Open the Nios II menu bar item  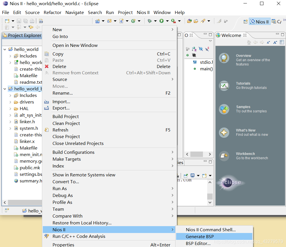pyautogui.click(x=143, y=12)
